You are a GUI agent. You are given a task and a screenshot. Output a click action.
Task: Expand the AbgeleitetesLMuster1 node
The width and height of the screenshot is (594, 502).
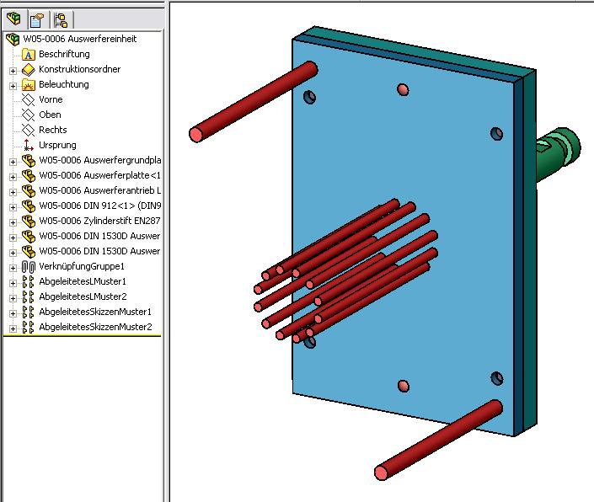coord(13,283)
